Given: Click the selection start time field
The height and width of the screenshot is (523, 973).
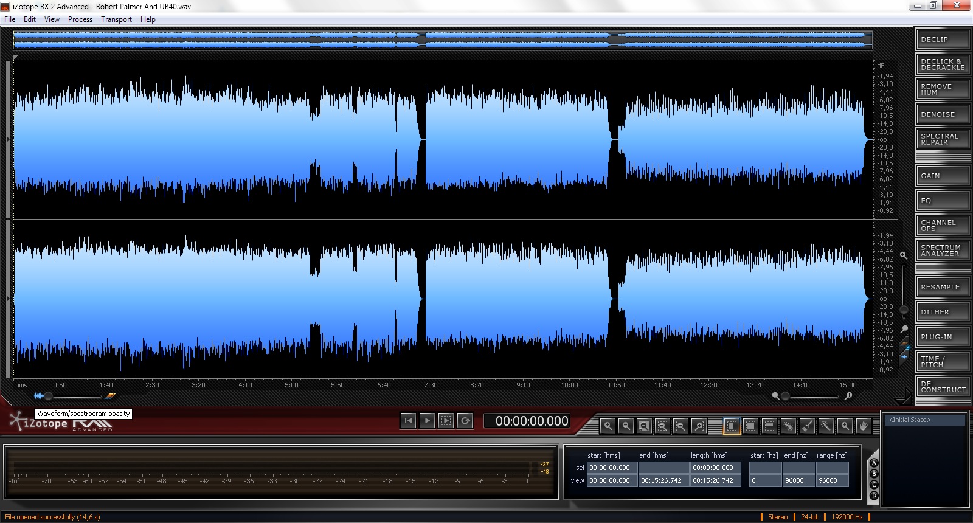Looking at the screenshot, I should pyautogui.click(x=612, y=468).
